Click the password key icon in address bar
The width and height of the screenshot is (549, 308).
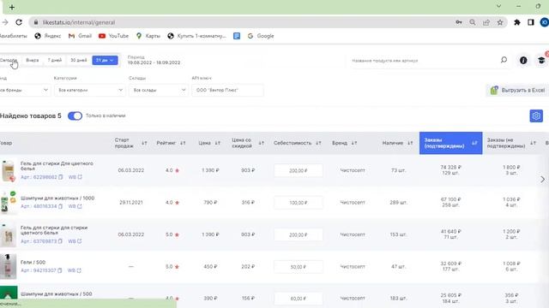click(459, 22)
